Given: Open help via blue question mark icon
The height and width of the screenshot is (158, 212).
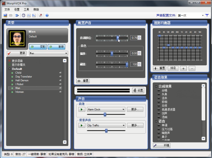Looking at the screenshot, I should (x=47, y=16).
